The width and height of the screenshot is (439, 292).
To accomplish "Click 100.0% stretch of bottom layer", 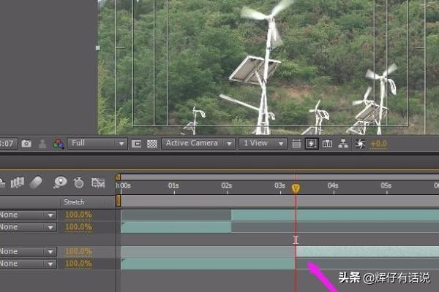I will click(x=78, y=264).
